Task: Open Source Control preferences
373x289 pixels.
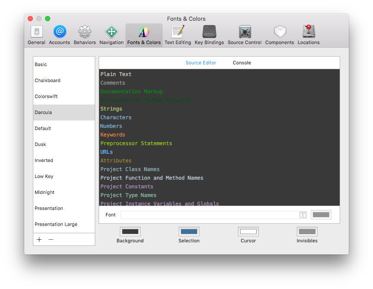Action: (x=244, y=35)
